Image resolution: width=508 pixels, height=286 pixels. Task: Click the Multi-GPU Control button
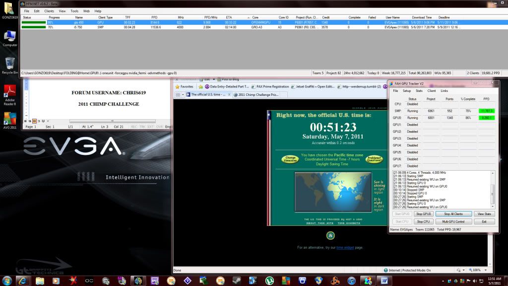click(453, 221)
